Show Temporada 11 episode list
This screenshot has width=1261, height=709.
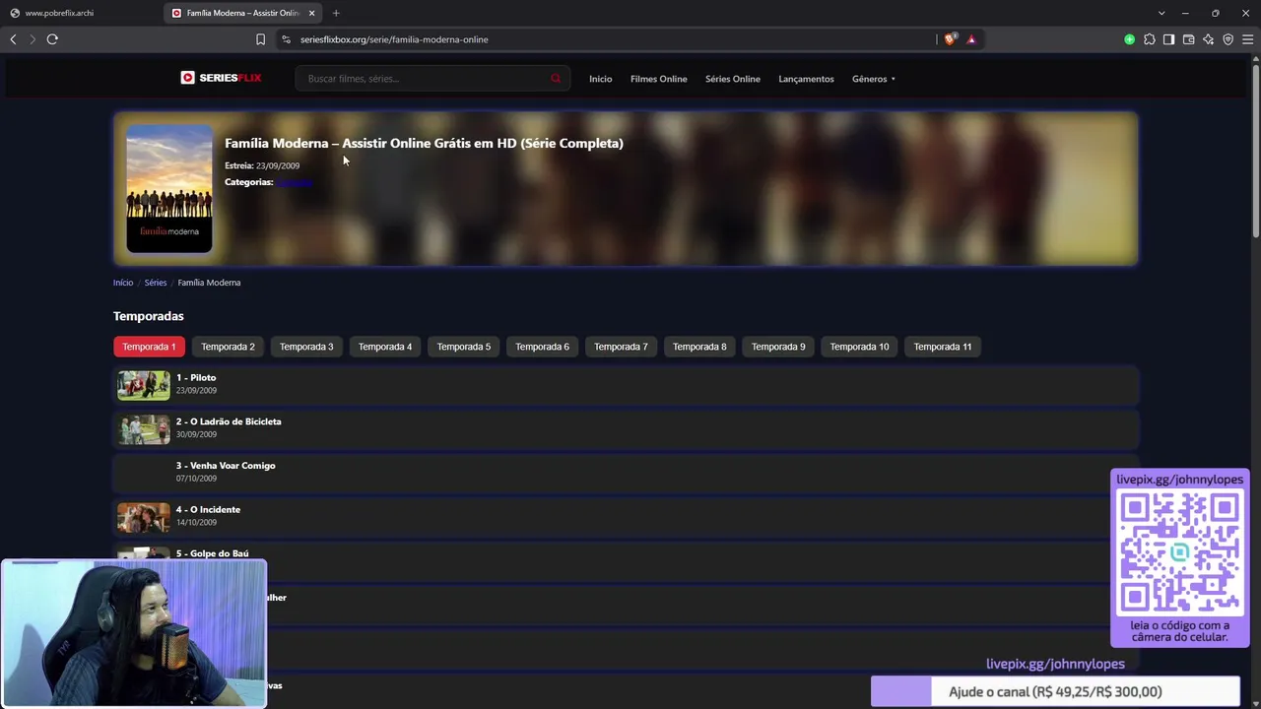pos(943,347)
